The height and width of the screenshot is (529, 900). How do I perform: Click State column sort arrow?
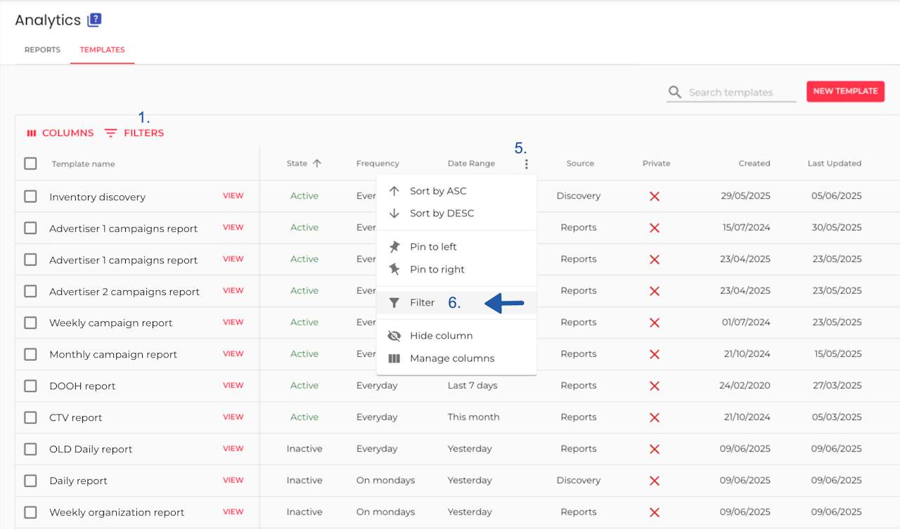[x=317, y=164]
